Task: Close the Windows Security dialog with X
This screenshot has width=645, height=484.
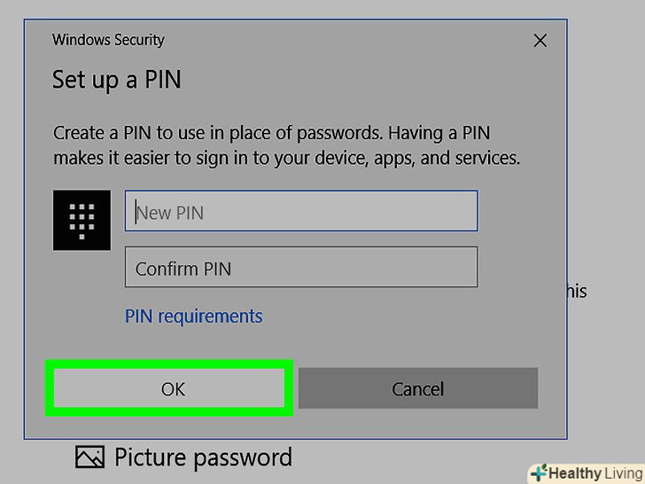Action: tap(540, 41)
